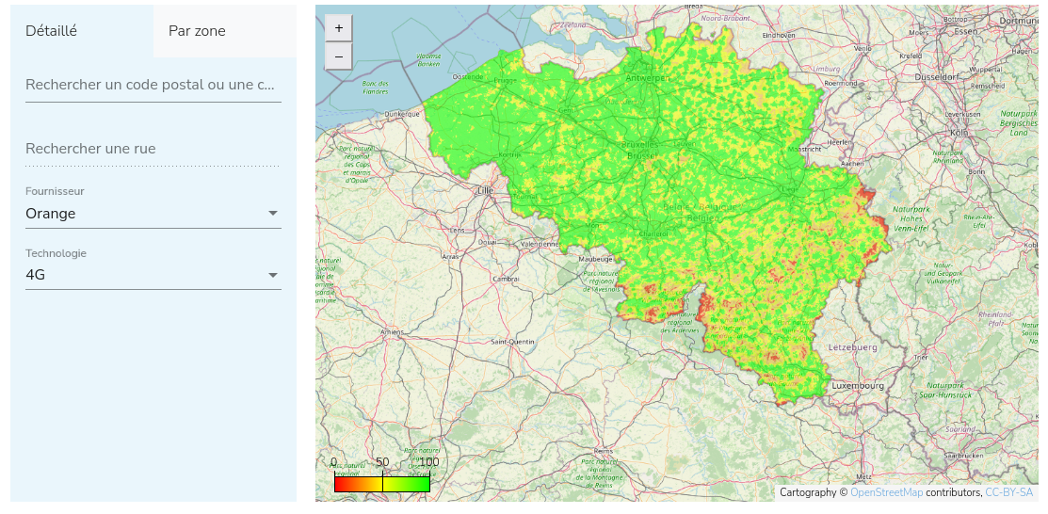Click the Reims label on the map
This screenshot has height=514, width=1048.
click(x=603, y=451)
